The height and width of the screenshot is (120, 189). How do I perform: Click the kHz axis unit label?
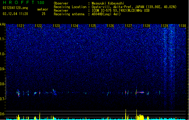coord(3,24)
